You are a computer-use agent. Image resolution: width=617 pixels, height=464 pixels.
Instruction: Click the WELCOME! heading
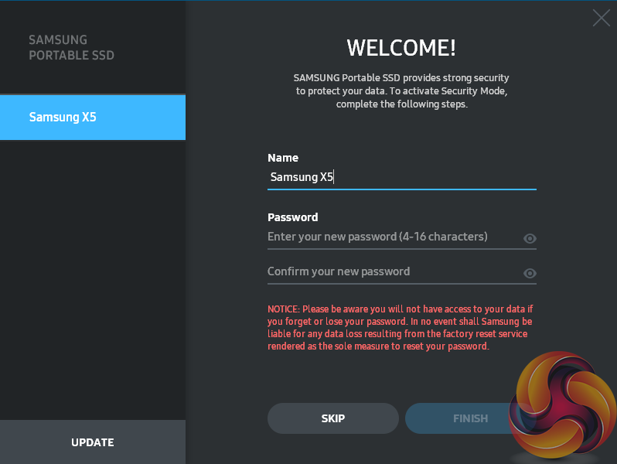[x=401, y=48]
